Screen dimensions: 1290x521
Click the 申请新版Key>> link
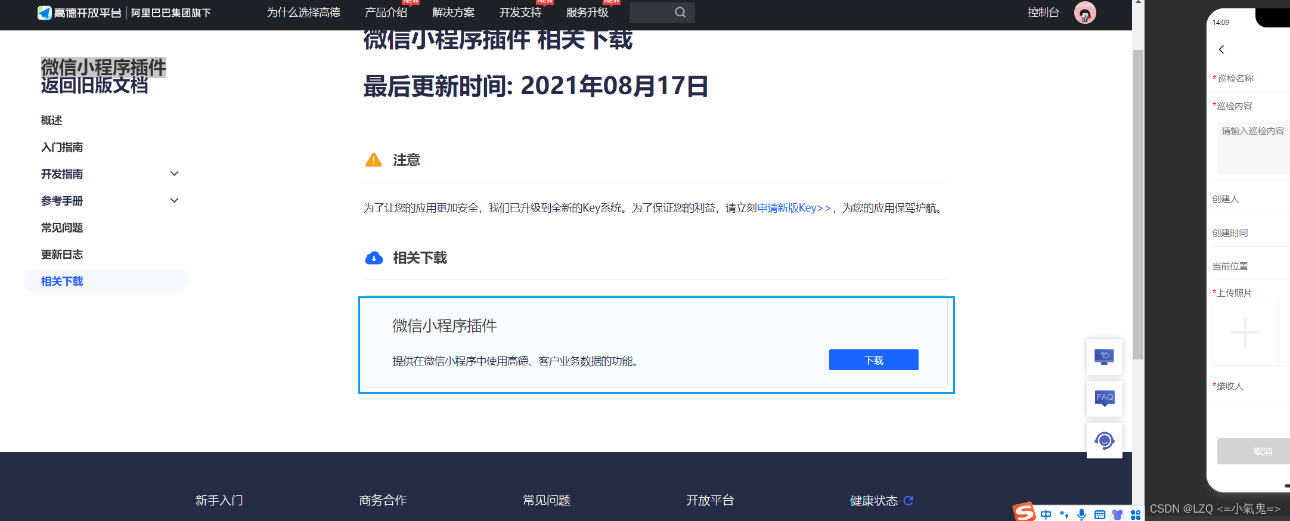coord(794,208)
